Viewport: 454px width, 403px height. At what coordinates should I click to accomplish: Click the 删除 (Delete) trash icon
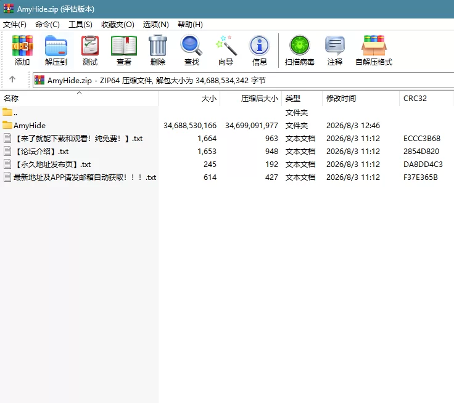(158, 46)
